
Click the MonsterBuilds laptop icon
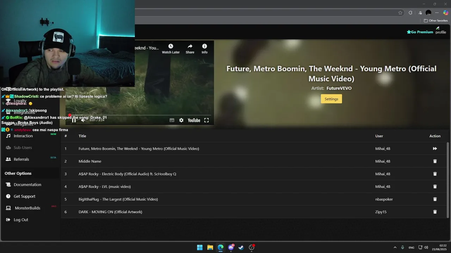coord(8,208)
